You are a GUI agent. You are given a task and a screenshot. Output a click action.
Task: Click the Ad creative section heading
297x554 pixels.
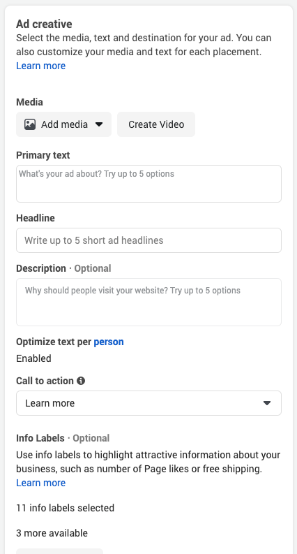pos(44,24)
